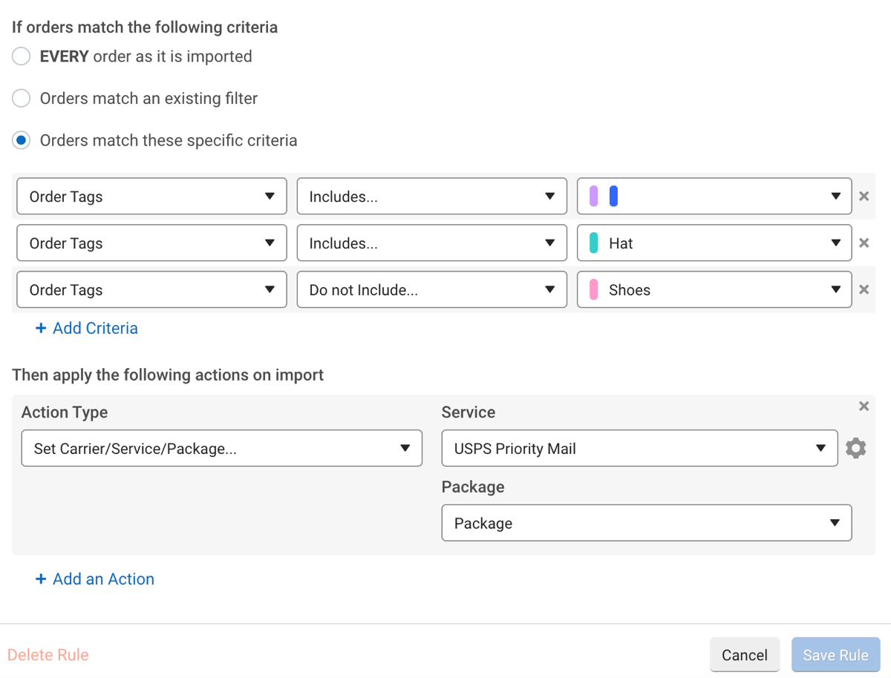Viewport: 891px width, 678px height.
Task: Remove the first Order Tags criteria row
Action: pos(864,197)
